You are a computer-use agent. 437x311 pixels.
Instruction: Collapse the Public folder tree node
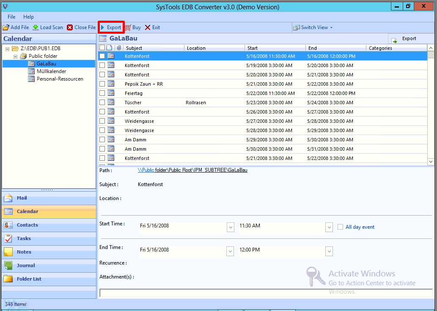click(x=16, y=57)
